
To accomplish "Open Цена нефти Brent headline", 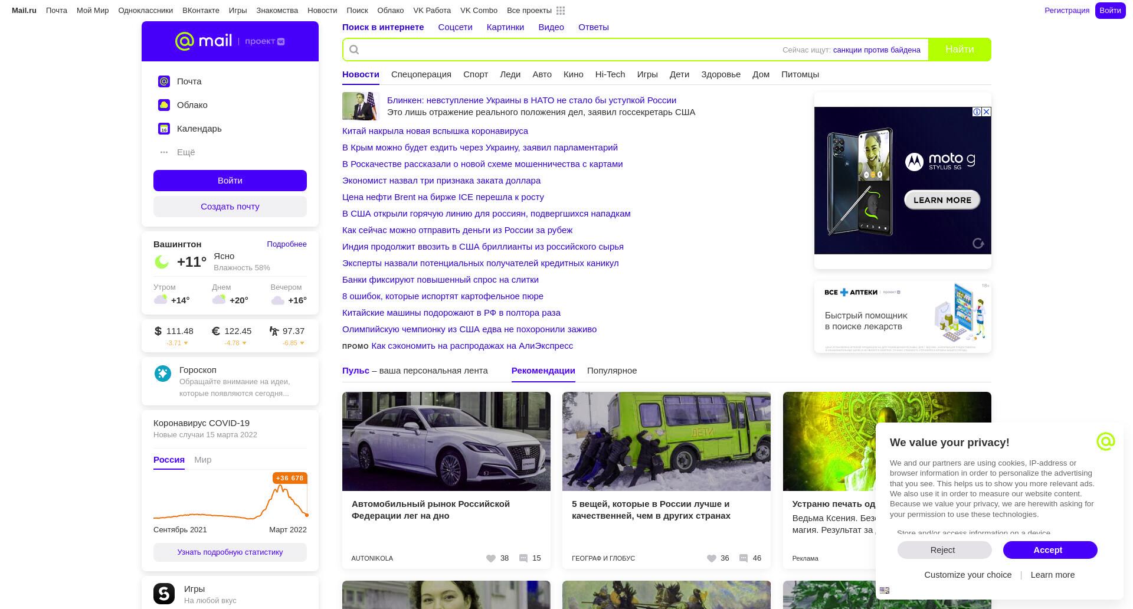I will pos(443,197).
